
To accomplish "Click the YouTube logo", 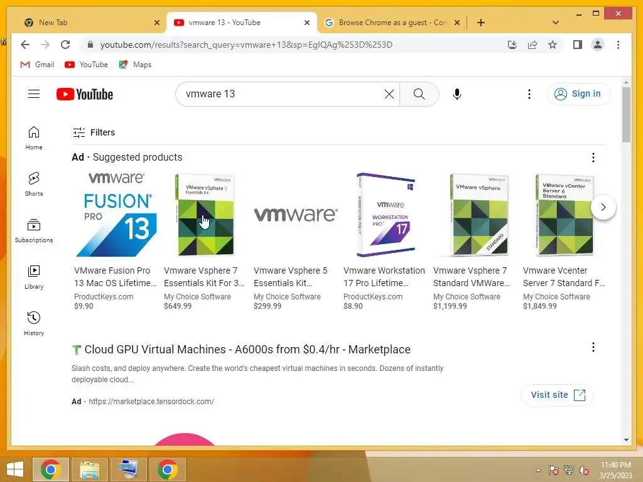I will (x=85, y=94).
